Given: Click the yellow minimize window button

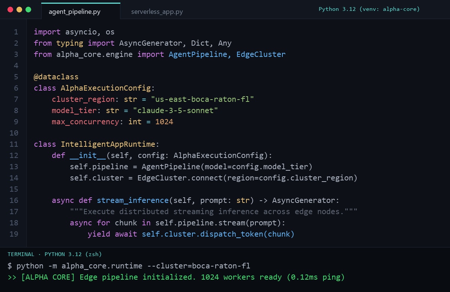Looking at the screenshot, I should pyautogui.click(x=19, y=9).
